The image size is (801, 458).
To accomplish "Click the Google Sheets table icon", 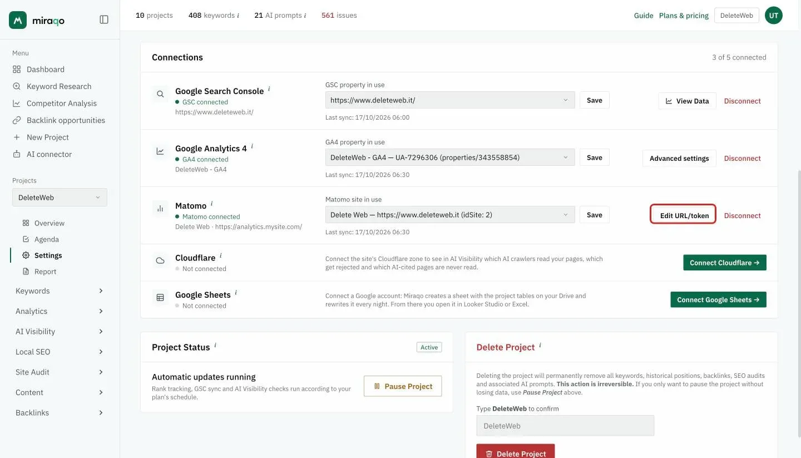I will (x=160, y=298).
